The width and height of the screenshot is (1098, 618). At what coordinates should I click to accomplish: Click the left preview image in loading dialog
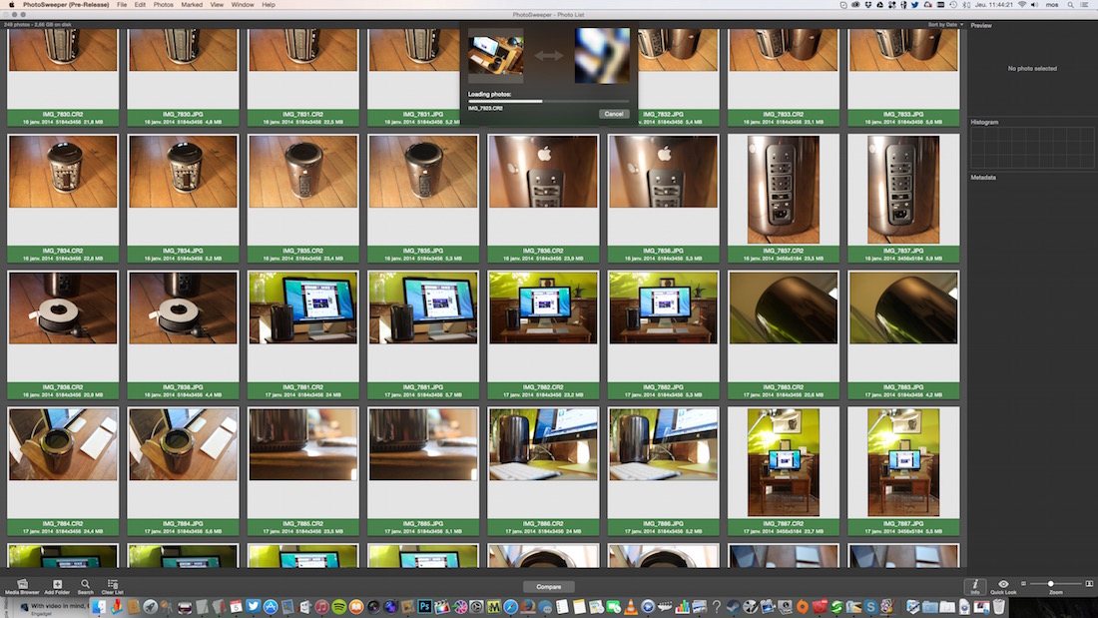pyautogui.click(x=495, y=55)
